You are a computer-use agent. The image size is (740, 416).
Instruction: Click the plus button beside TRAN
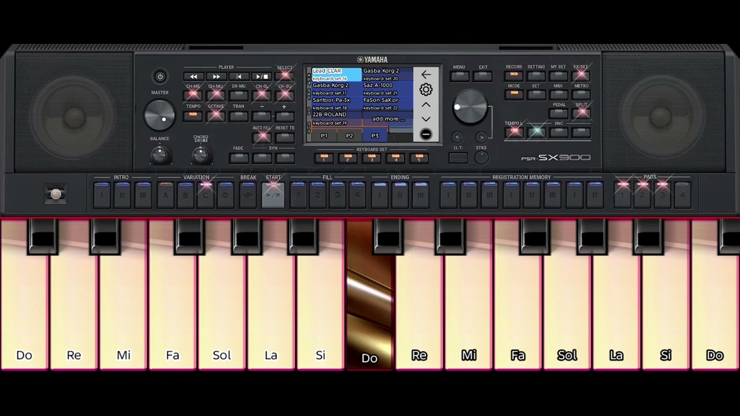point(284,116)
